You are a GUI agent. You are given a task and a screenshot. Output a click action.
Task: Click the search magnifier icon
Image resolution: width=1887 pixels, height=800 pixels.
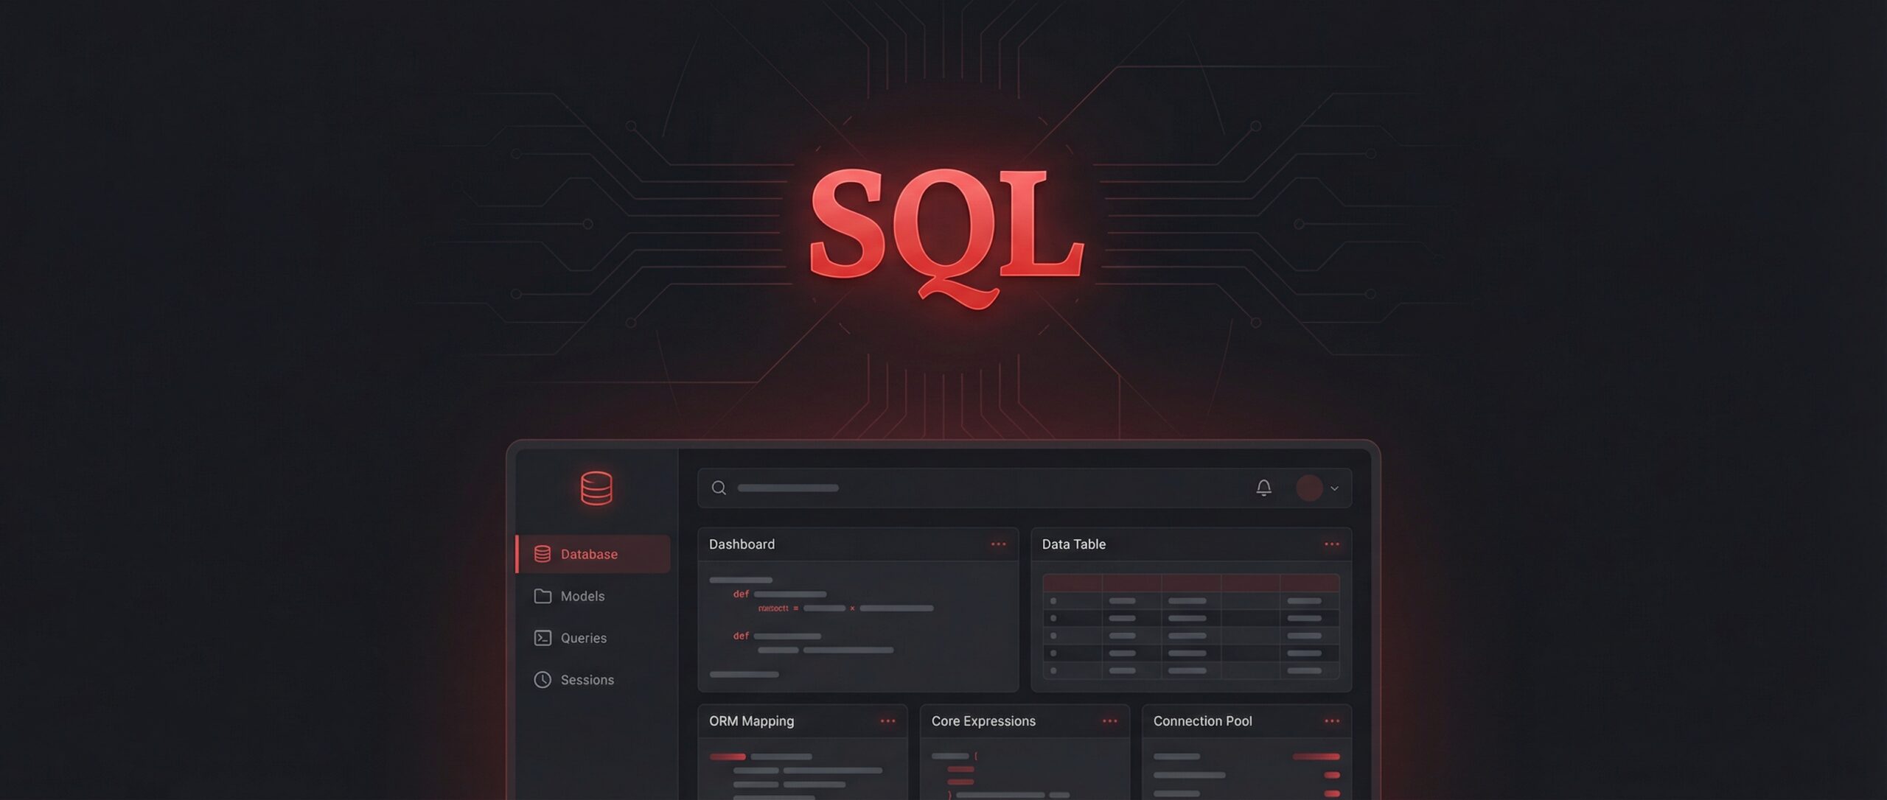pyautogui.click(x=719, y=488)
